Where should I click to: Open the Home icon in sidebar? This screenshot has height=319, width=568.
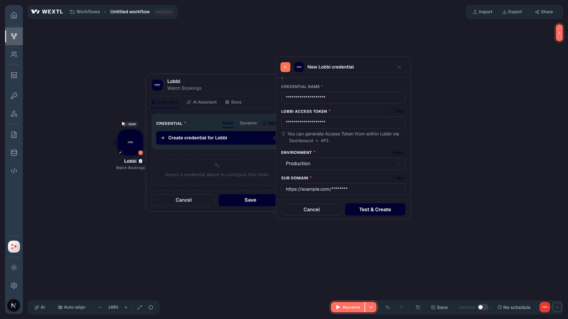pos(14,15)
